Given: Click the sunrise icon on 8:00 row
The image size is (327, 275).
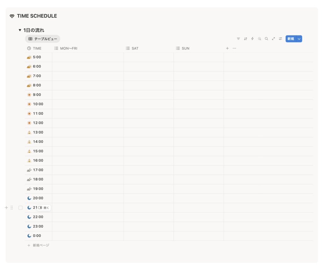Looking at the screenshot, I should point(29,85).
